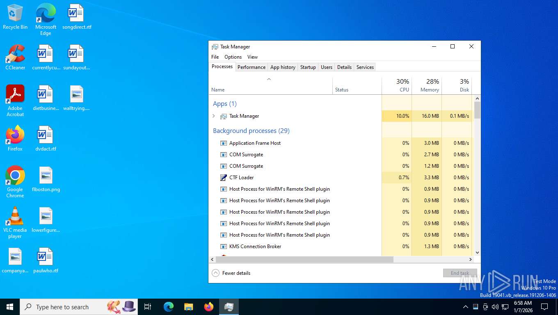Click the horizontal scrollbar right arrow
The image size is (558, 315).
(x=471, y=260)
